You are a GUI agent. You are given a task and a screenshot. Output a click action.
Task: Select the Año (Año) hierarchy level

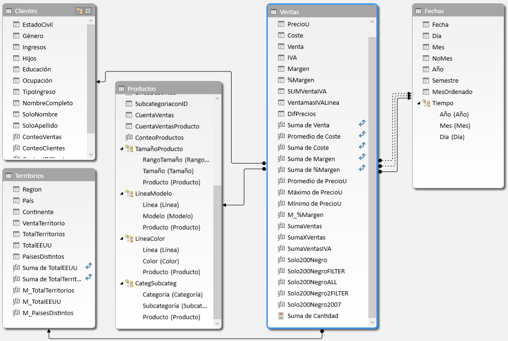(454, 114)
